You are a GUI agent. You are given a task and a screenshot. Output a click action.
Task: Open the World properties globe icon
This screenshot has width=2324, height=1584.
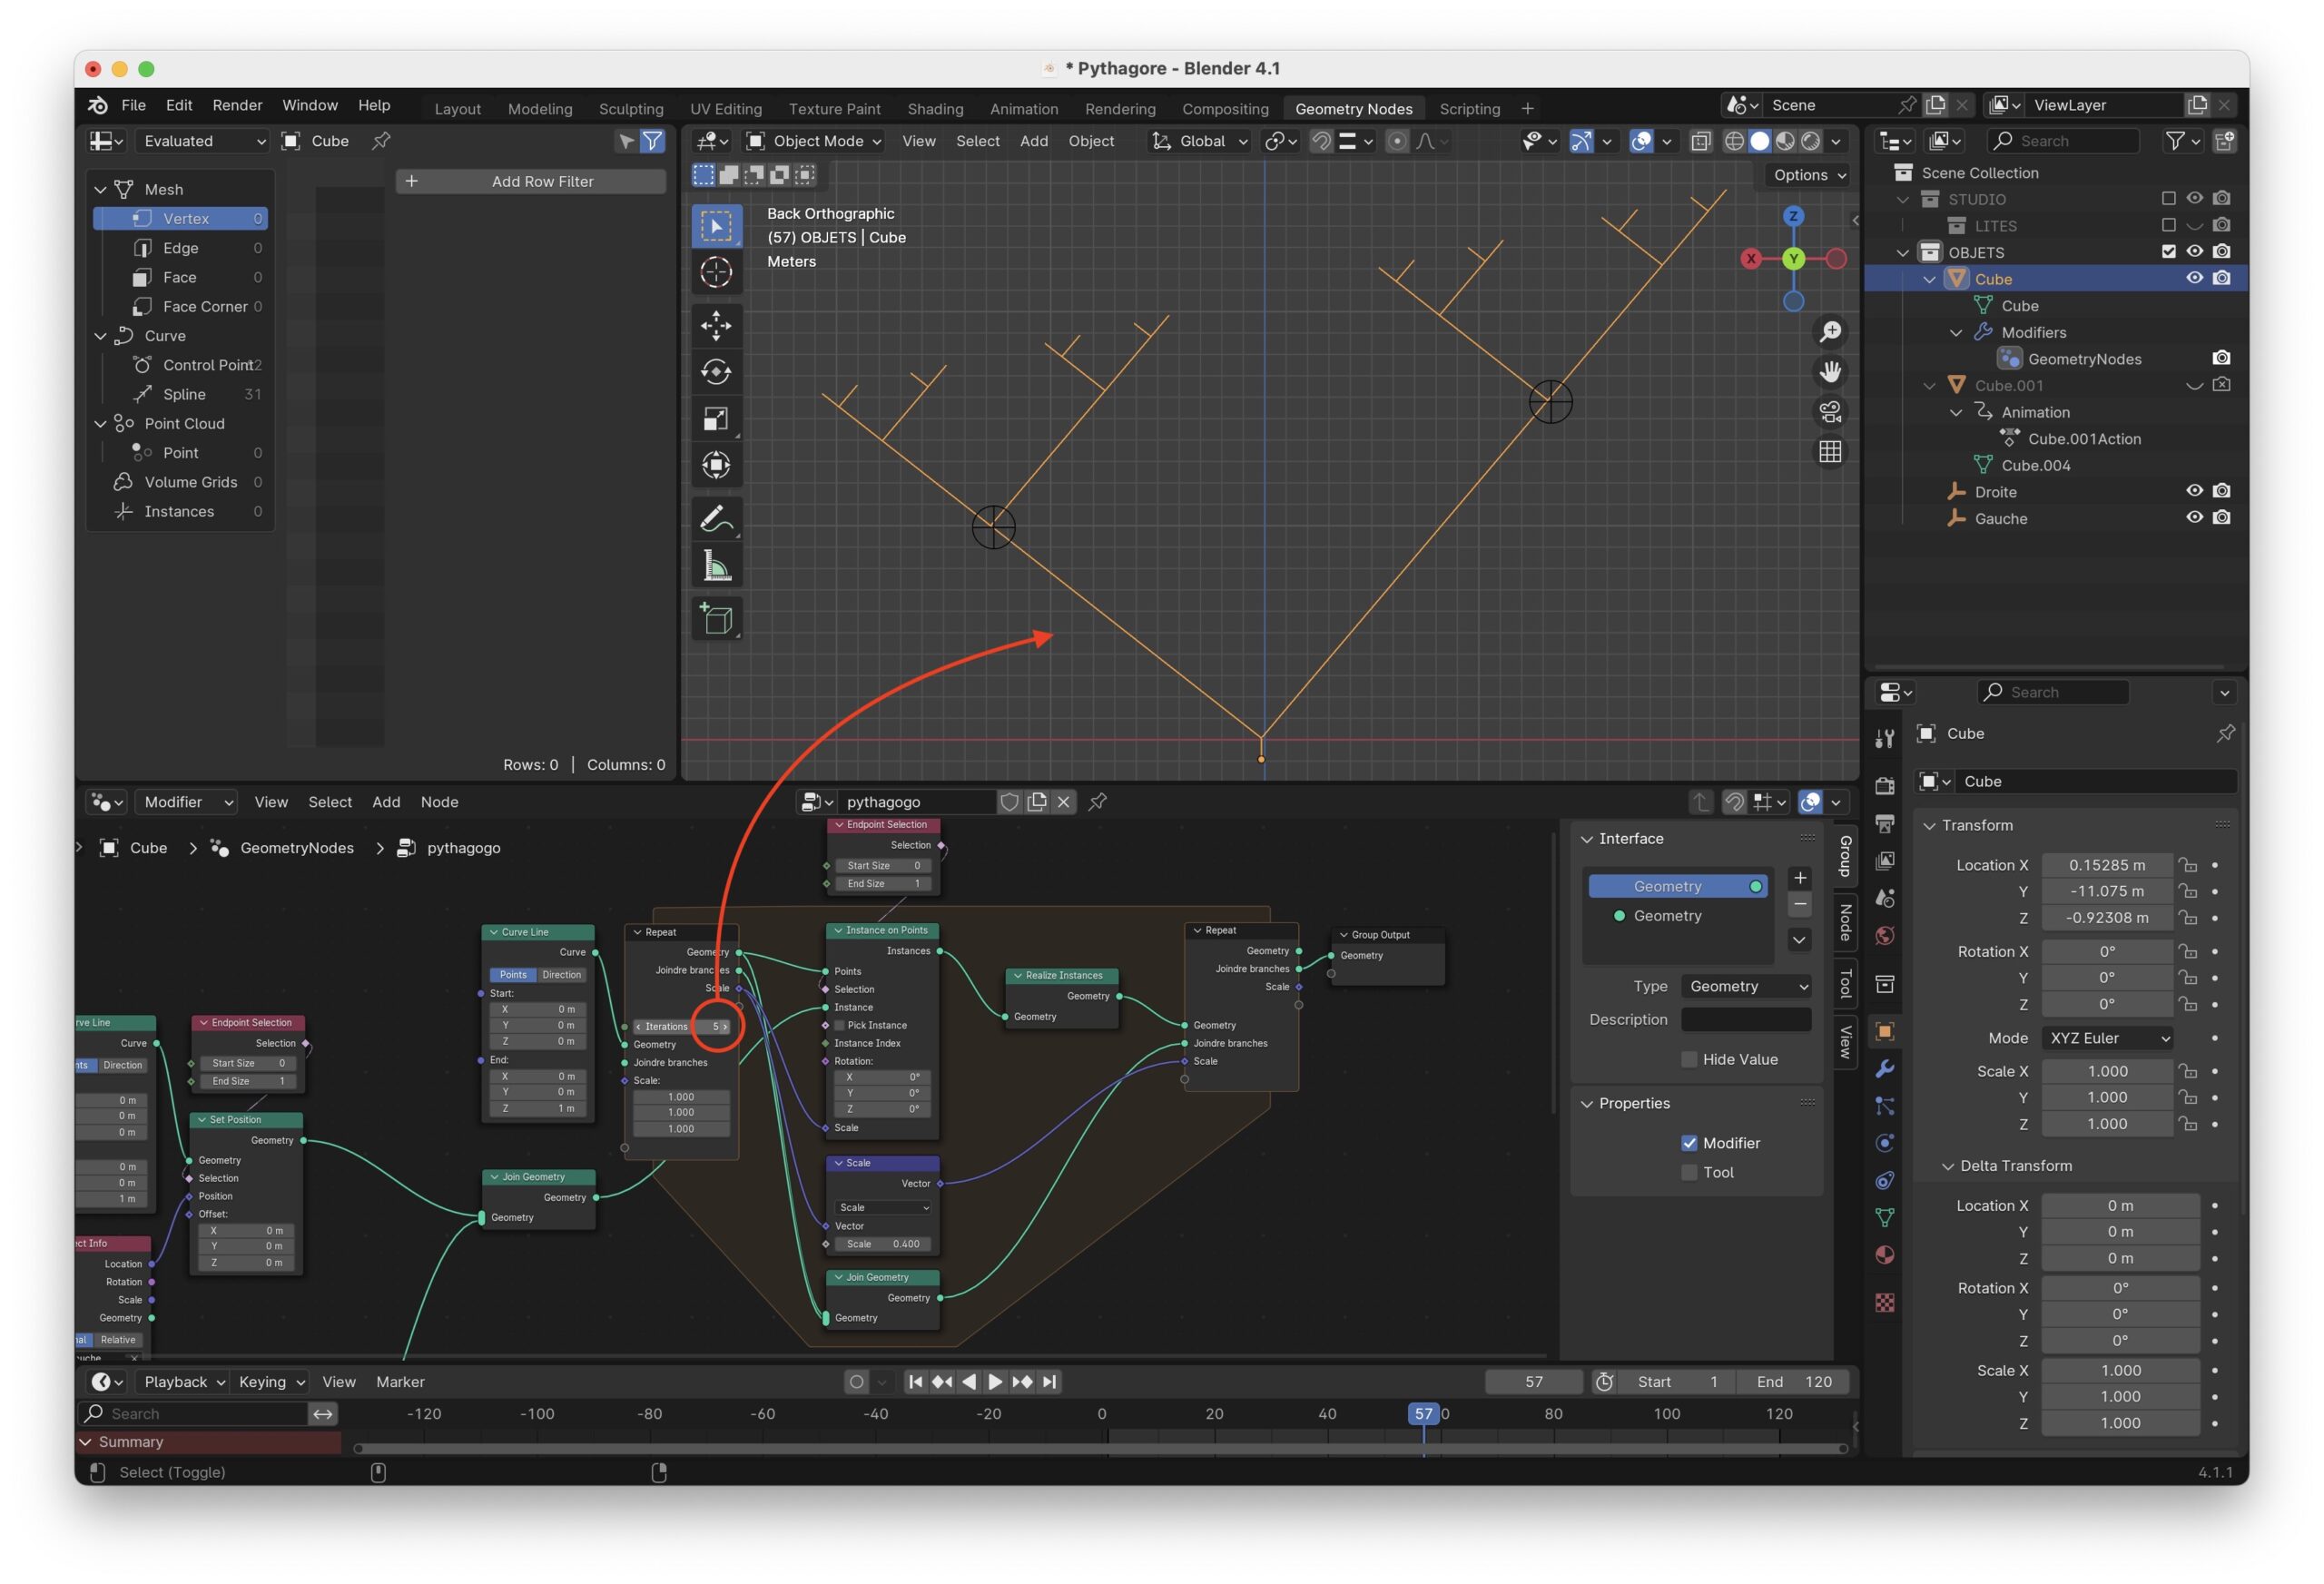point(1885,936)
